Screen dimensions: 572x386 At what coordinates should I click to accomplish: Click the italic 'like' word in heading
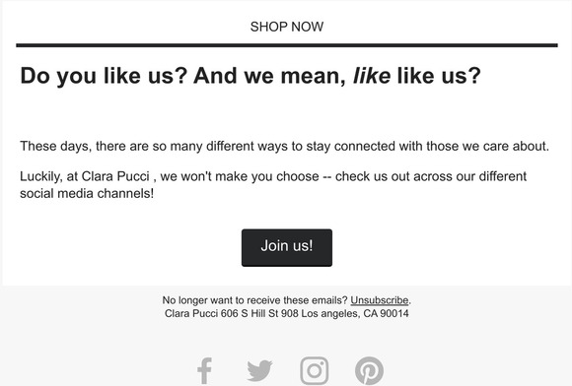pos(372,76)
